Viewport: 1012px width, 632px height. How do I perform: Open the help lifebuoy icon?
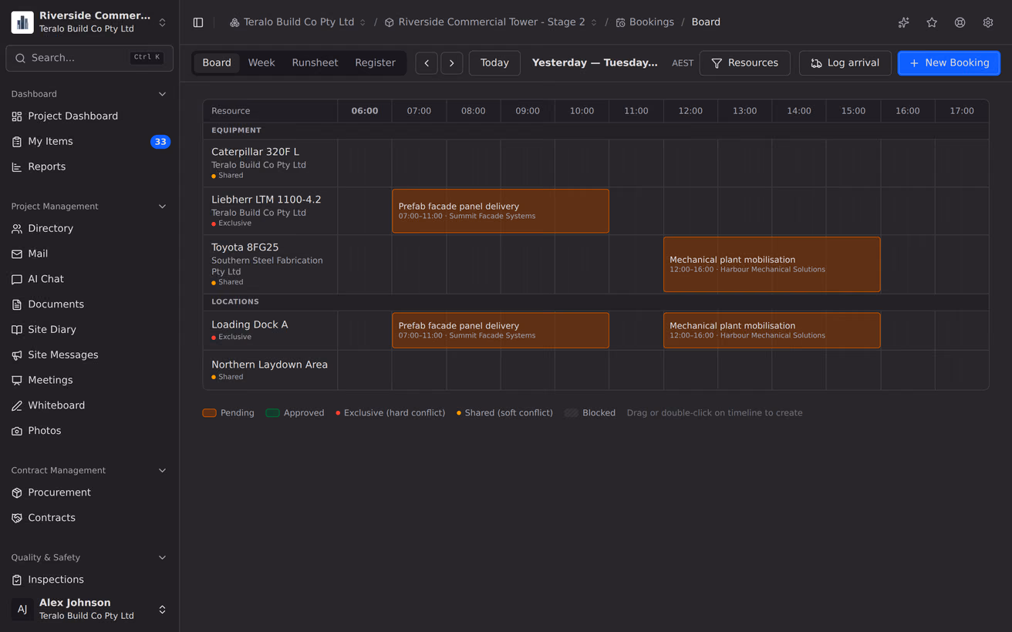click(x=960, y=22)
